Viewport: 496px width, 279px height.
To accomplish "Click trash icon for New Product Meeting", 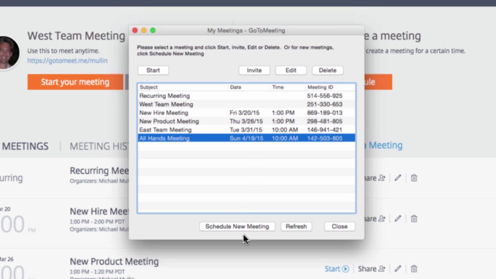I will 414,269.
